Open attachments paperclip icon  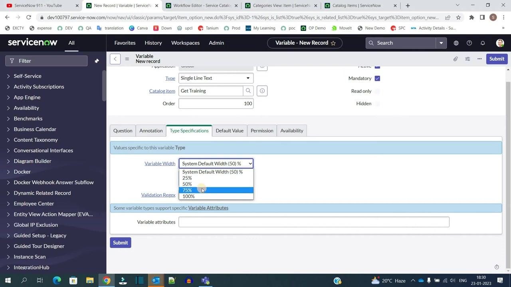click(456, 59)
